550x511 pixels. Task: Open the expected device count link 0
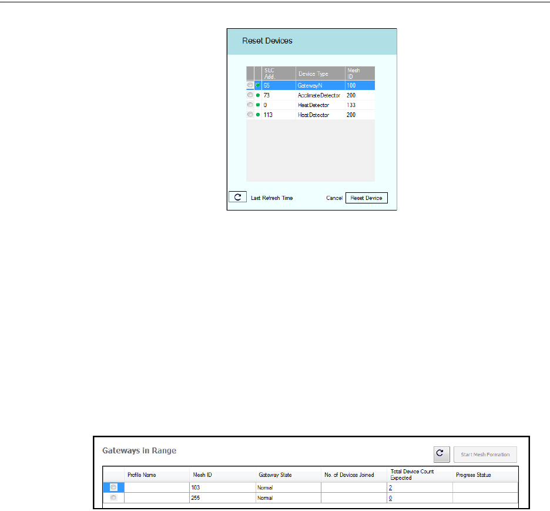coord(390,497)
